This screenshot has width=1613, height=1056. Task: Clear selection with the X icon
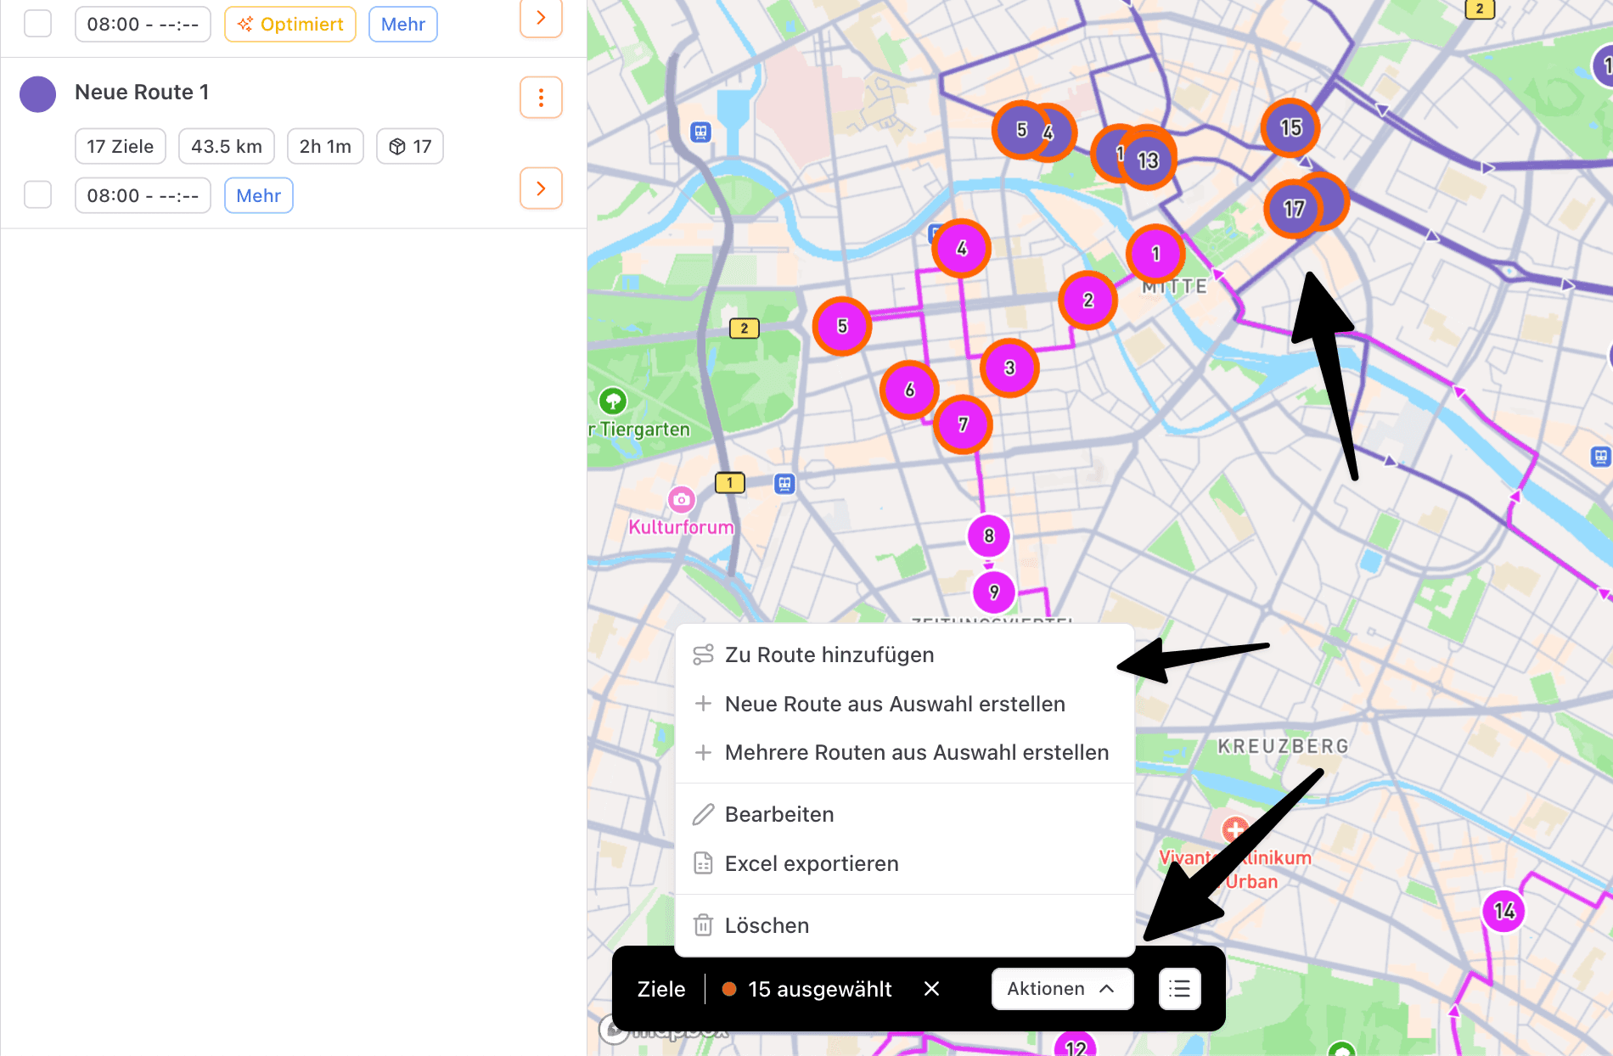[x=931, y=989]
